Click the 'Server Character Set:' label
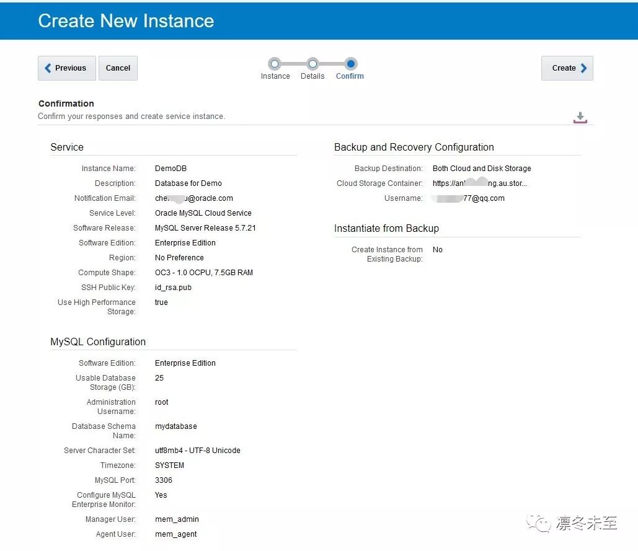 [100, 451]
